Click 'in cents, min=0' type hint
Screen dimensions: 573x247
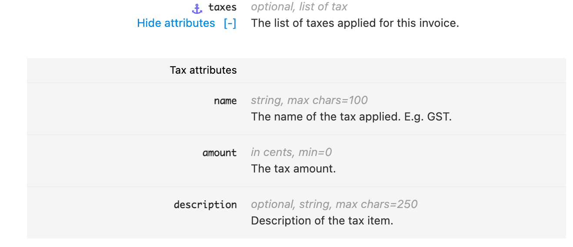[x=291, y=152]
